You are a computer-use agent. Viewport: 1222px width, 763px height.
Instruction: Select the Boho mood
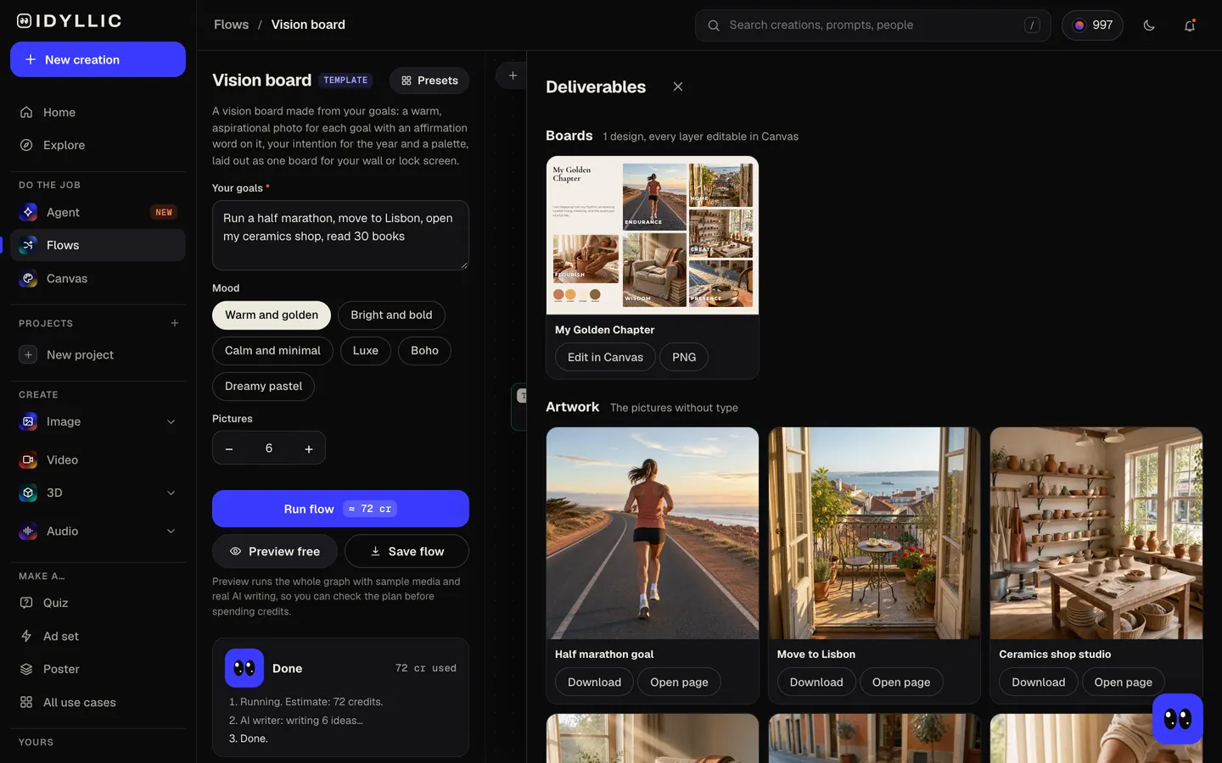tap(424, 350)
